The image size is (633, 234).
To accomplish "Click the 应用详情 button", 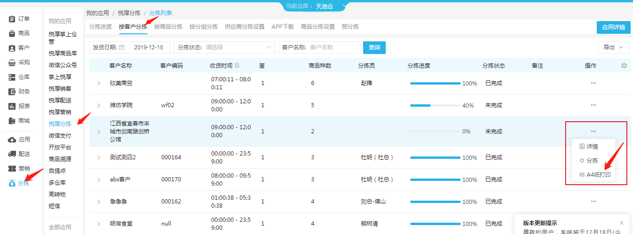I will pos(614,27).
